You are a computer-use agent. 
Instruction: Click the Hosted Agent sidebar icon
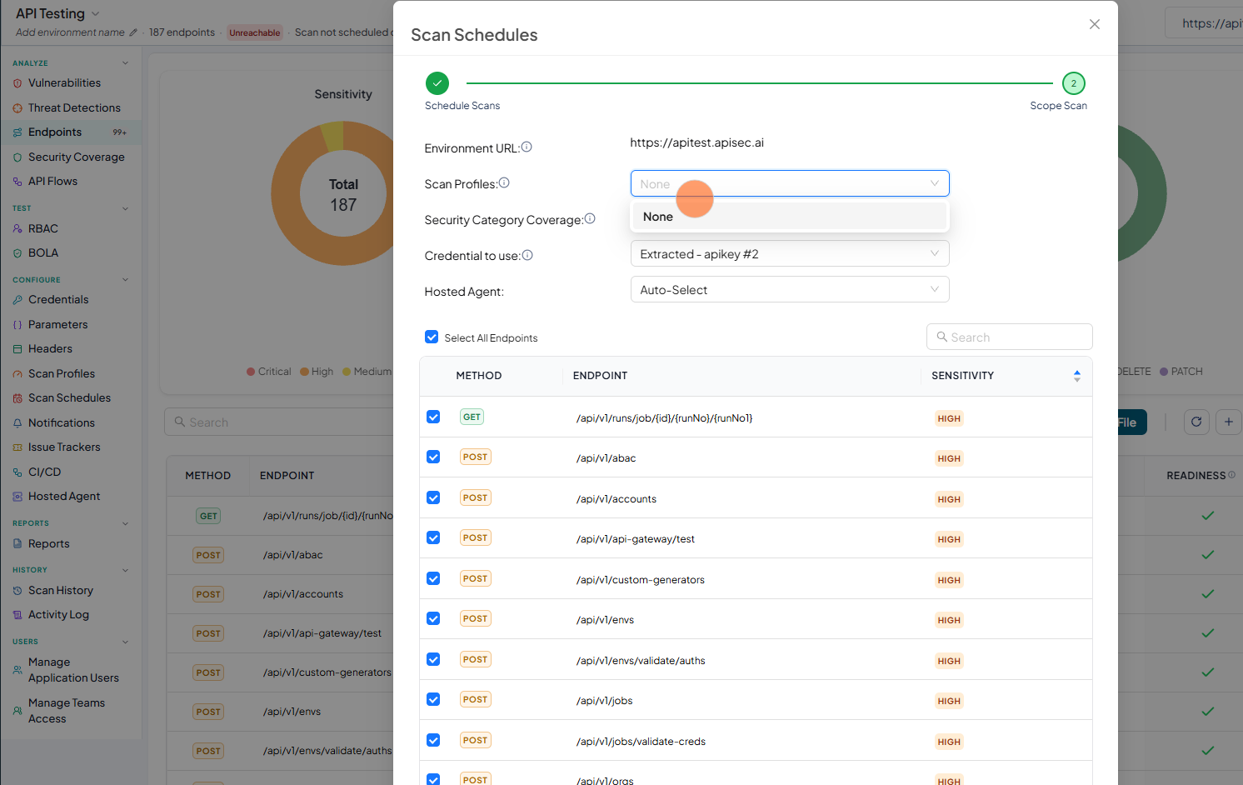coord(17,497)
